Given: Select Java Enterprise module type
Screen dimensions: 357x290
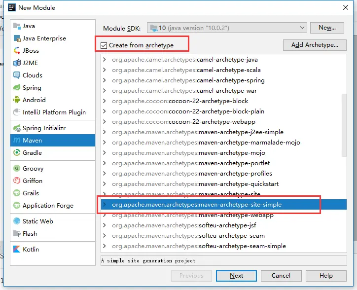Looking at the screenshot, I should click(x=53, y=38).
